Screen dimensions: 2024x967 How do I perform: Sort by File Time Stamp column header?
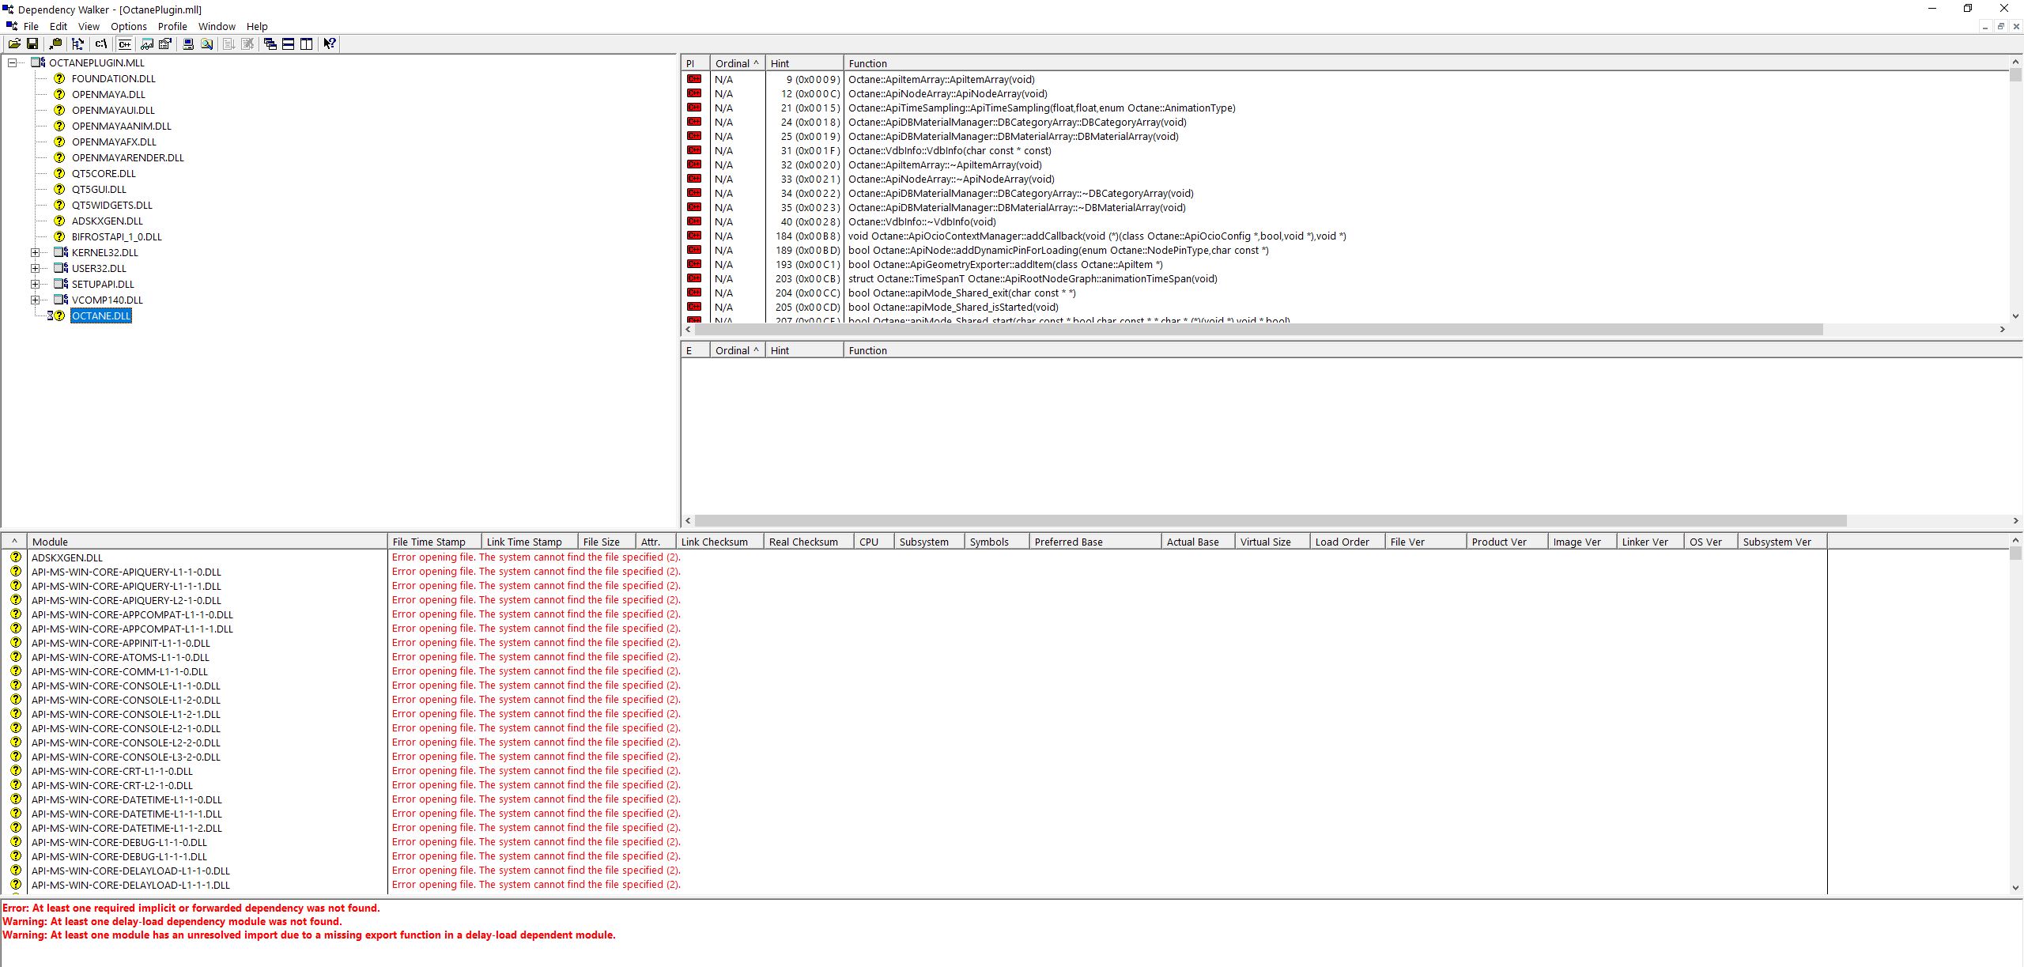tap(433, 542)
